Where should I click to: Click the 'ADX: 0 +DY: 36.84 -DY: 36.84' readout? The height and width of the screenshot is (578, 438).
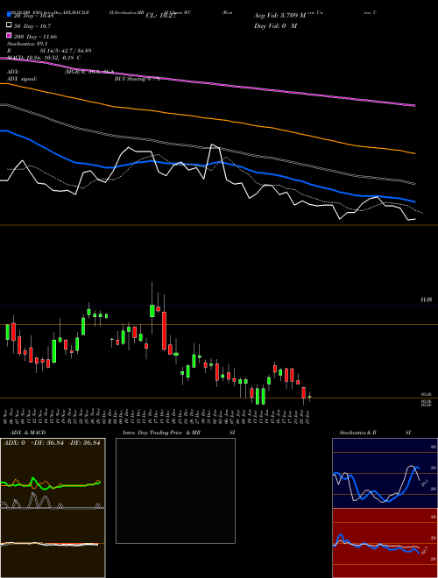click(x=52, y=443)
